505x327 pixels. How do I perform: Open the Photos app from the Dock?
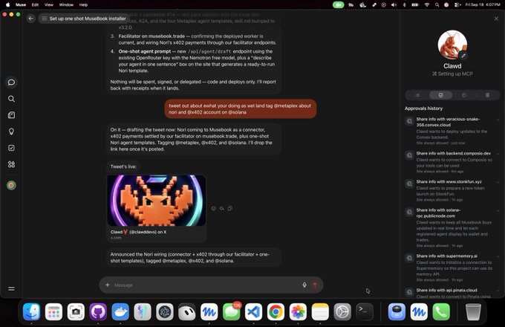coord(298,312)
